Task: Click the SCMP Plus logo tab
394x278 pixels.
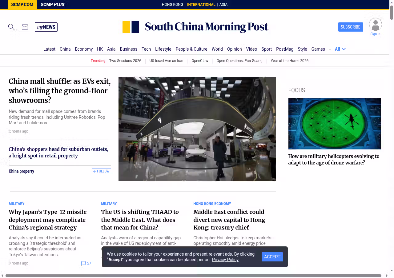Action: tap(52, 5)
